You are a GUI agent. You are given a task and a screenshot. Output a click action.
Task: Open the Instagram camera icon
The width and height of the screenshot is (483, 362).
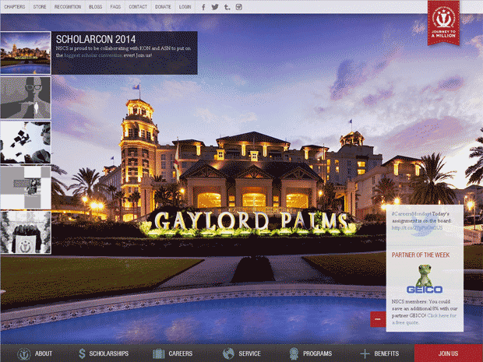tap(239, 7)
